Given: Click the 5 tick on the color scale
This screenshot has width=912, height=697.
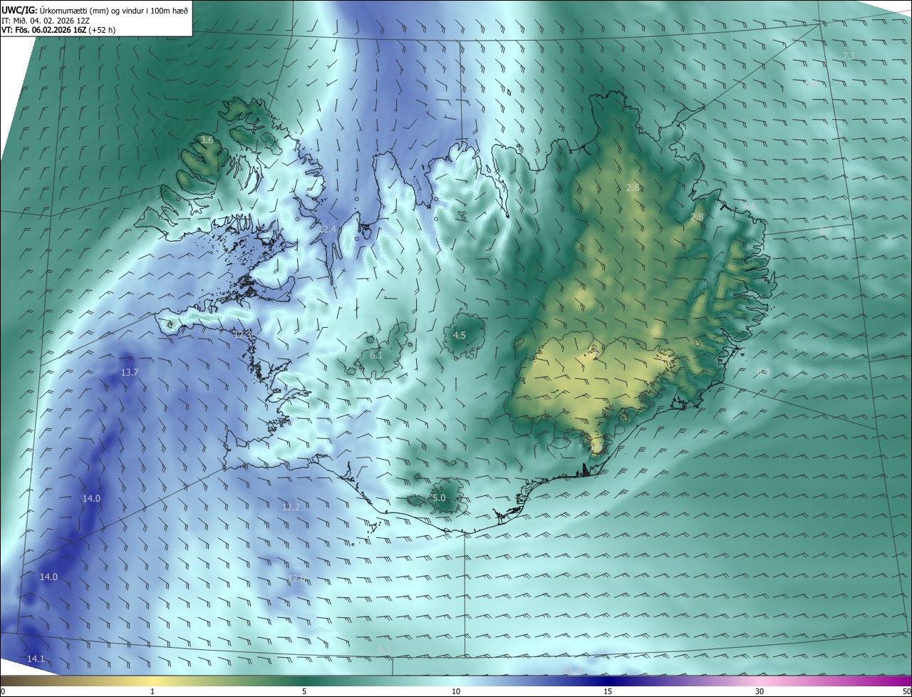Looking at the screenshot, I should pyautogui.click(x=304, y=691).
